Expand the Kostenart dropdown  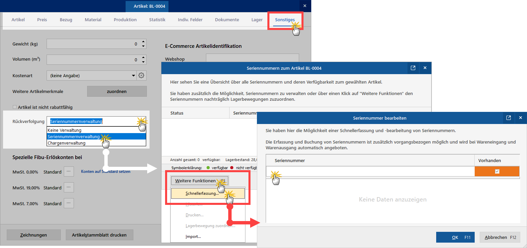point(133,76)
